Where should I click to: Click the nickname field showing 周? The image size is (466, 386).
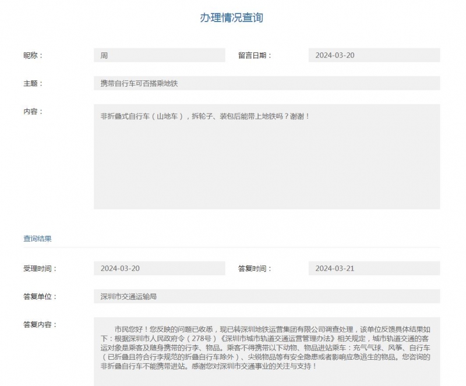[x=157, y=54]
